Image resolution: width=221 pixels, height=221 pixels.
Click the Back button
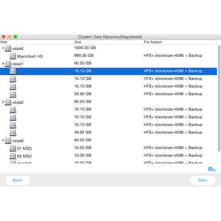click(x=17, y=180)
